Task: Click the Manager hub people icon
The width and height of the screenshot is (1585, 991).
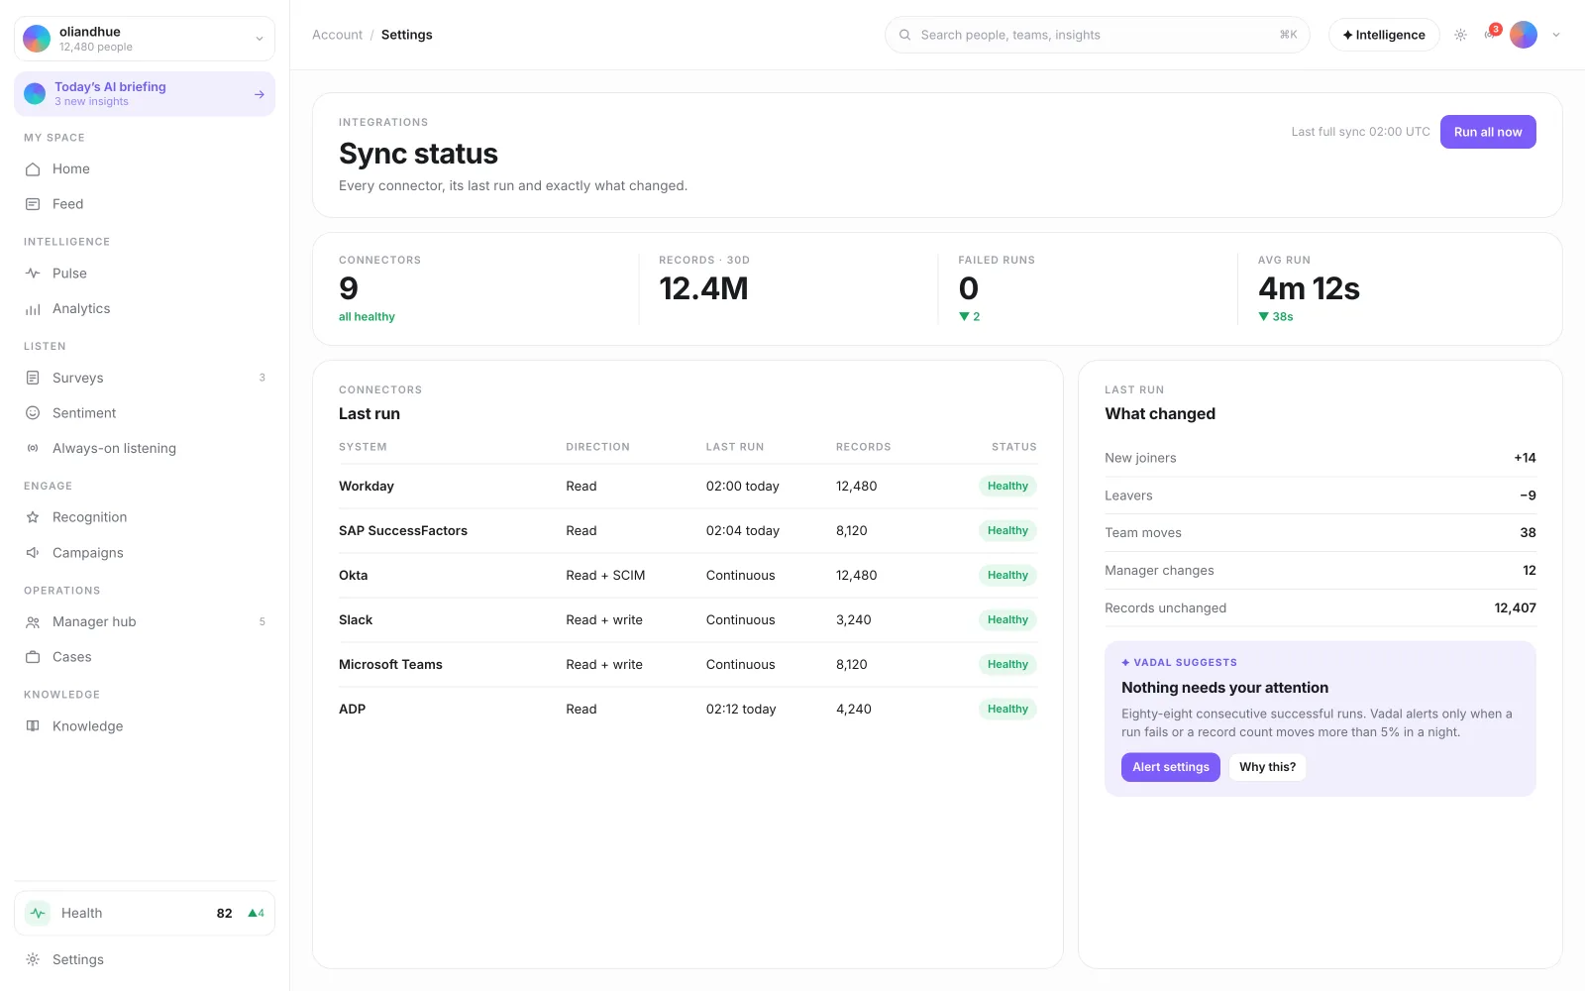Action: coord(33,622)
